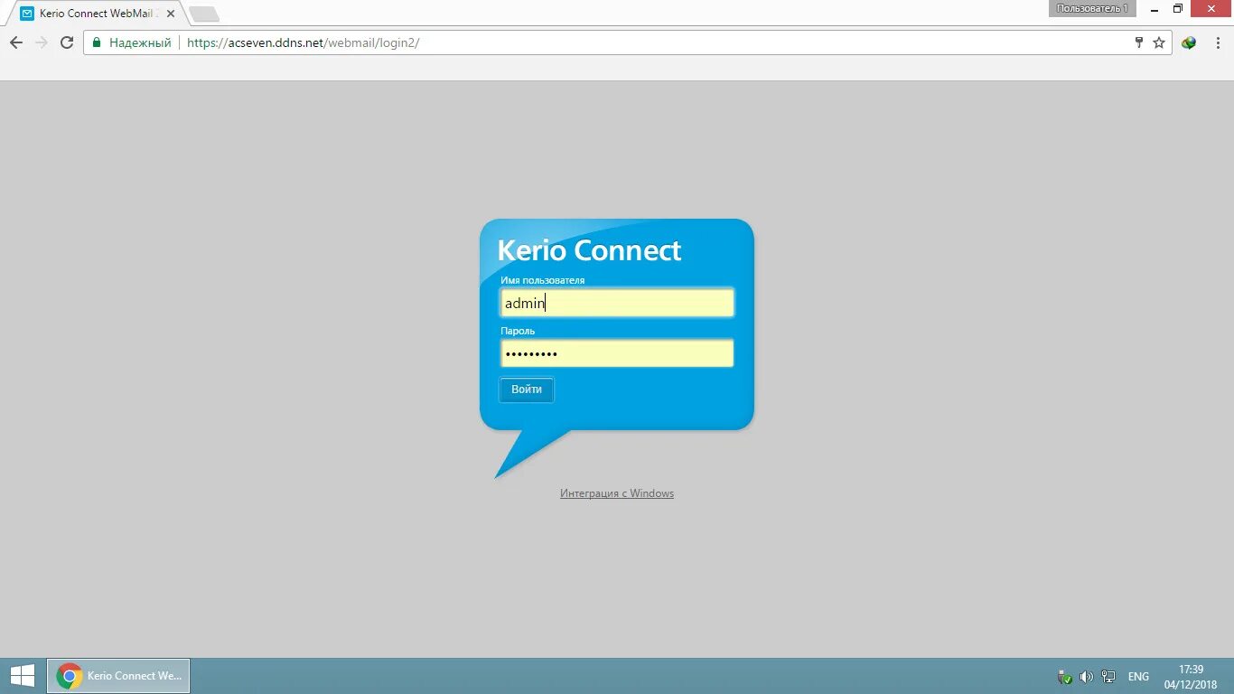Image resolution: width=1234 pixels, height=694 pixels.
Task: Focus the Пароль password field
Action: pyautogui.click(x=617, y=353)
